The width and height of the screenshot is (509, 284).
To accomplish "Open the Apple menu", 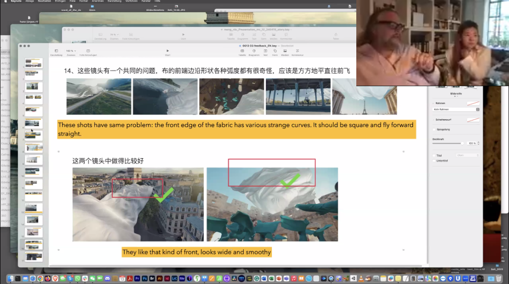I will click(x=5, y=1).
